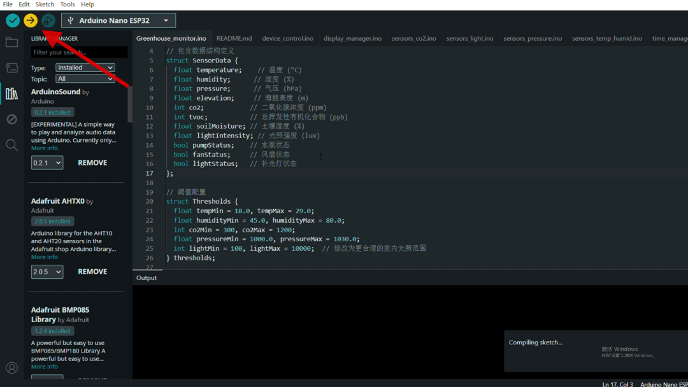
Task: Open ArduinoSound version 0.2.1 dropdown
Action: pos(47,163)
